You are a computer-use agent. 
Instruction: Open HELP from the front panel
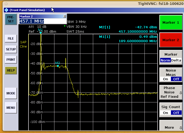pyautogui.click(x=11, y=70)
